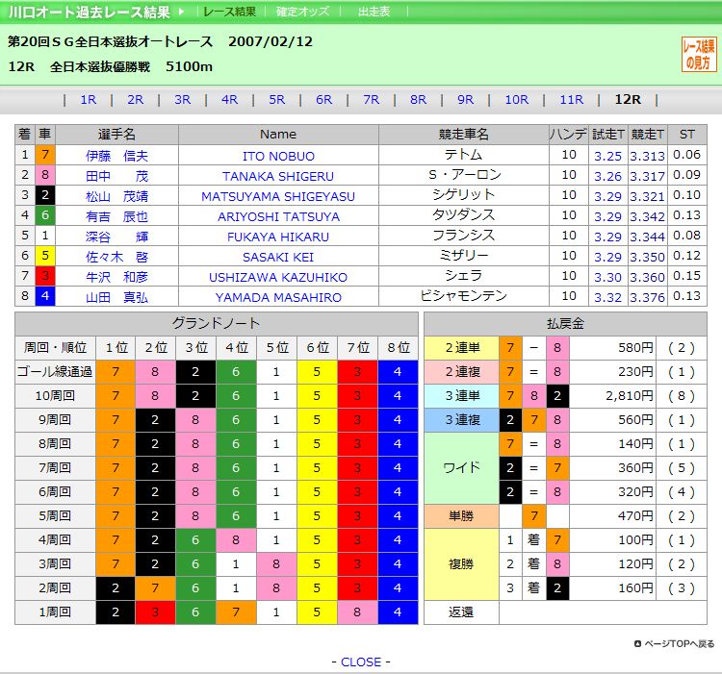Click the ITO NOBUO name link
The image size is (722, 674).
tap(278, 157)
